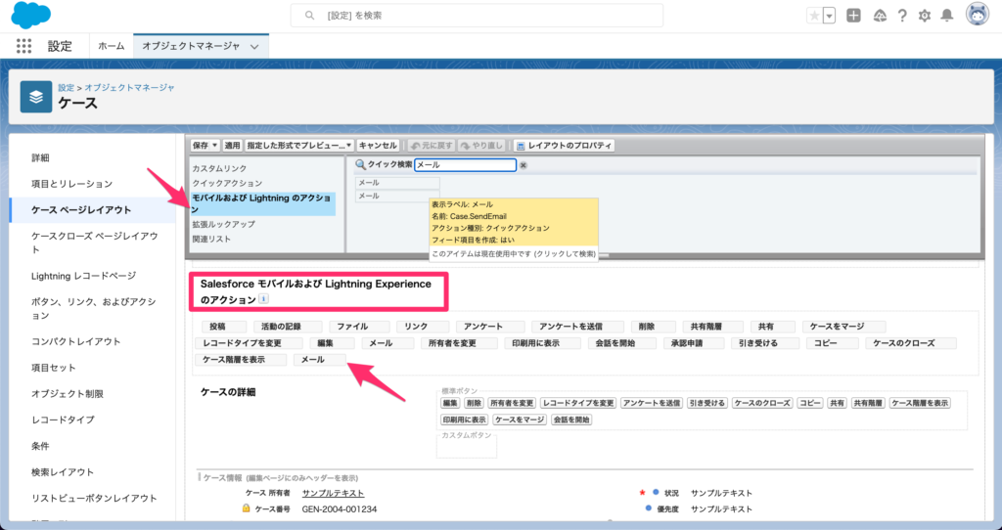
Task: Click the クイック検索 magnifier icon
Action: tap(360, 164)
